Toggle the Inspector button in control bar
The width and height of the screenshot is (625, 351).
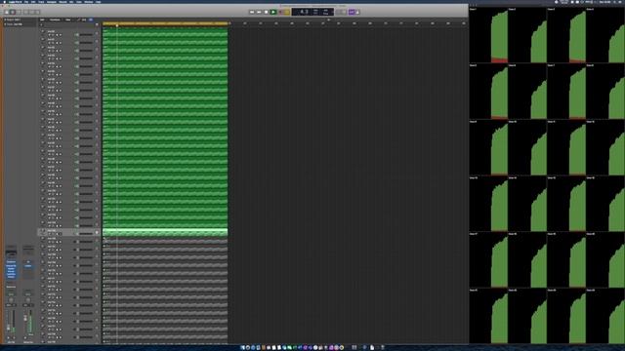tap(13, 12)
